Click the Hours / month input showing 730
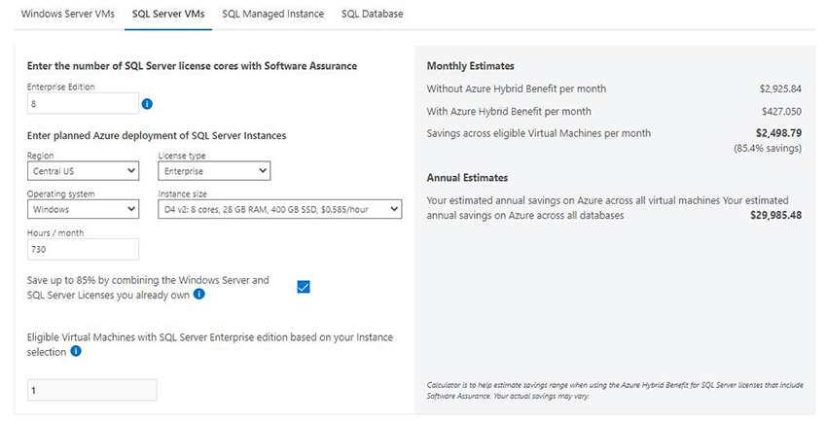The image size is (827, 422). click(x=84, y=249)
